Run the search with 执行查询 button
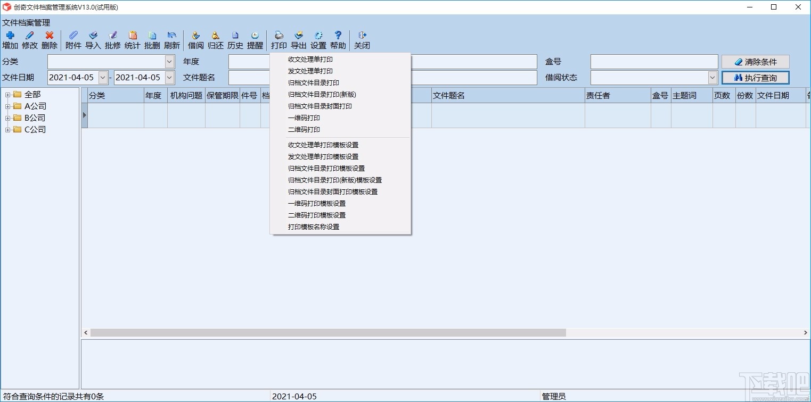The height and width of the screenshot is (402, 811). pos(755,78)
